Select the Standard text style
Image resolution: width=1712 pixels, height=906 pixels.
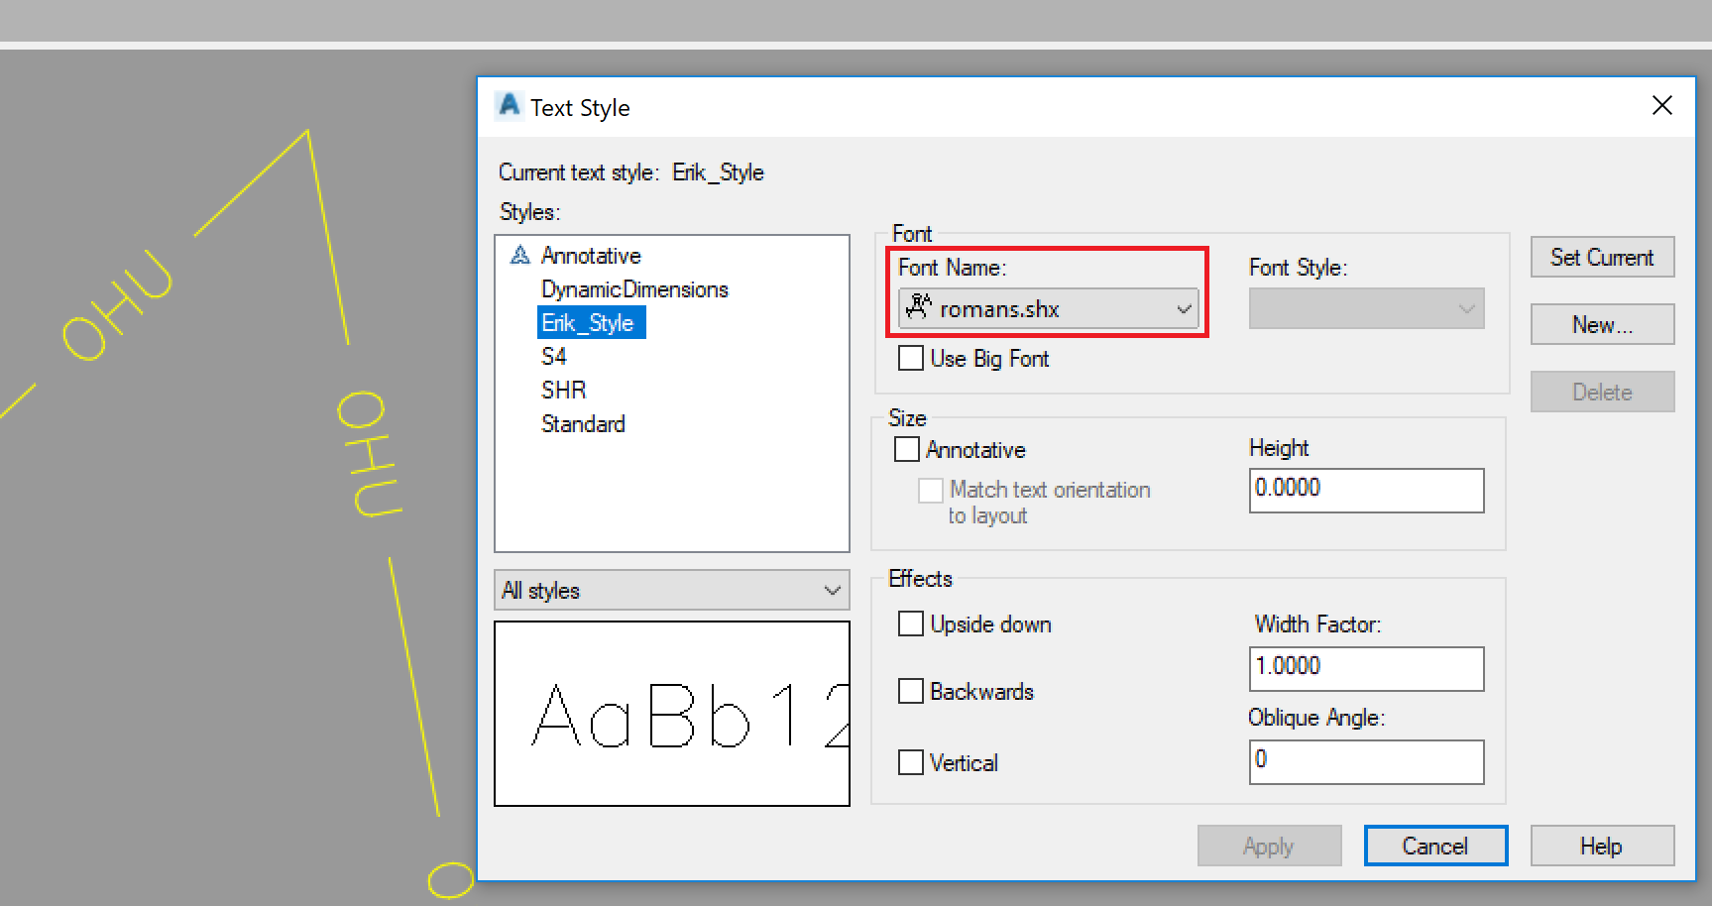click(x=583, y=423)
